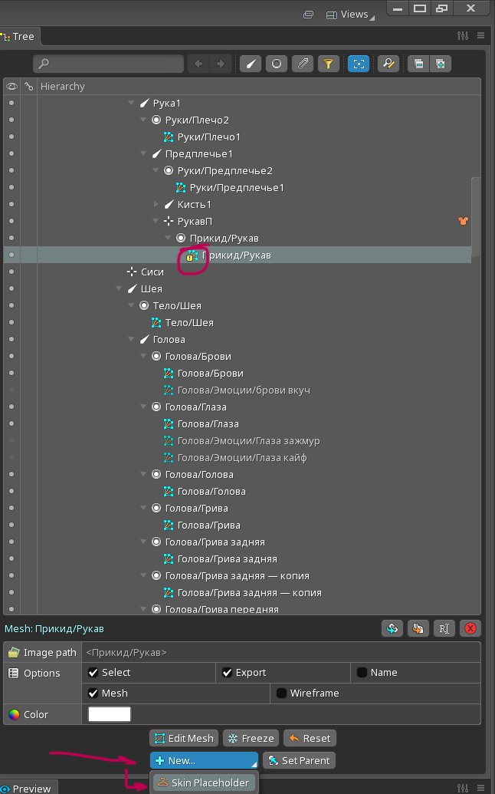Image resolution: width=495 pixels, height=794 pixels.
Task: Expand the Кисть1 bone node
Action: point(156,204)
